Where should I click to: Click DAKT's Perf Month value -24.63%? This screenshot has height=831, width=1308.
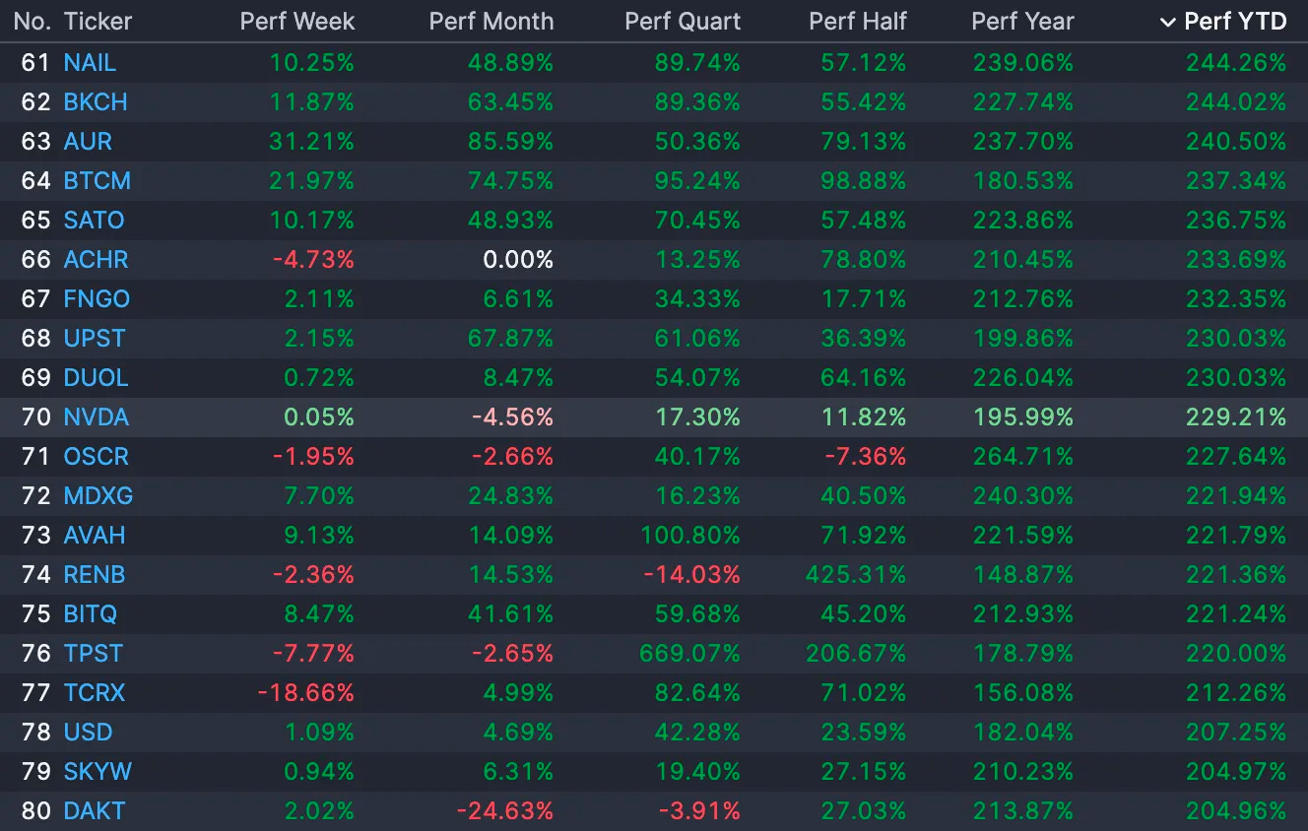click(505, 811)
